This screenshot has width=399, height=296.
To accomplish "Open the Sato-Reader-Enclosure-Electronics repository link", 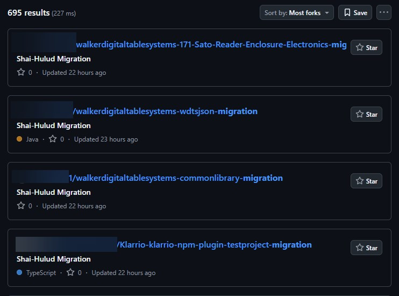I will pos(211,45).
